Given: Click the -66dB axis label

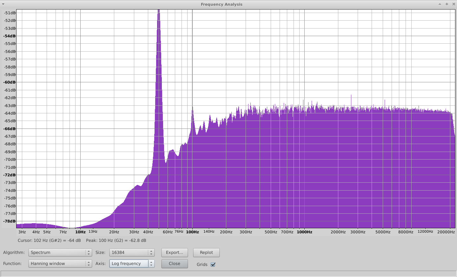Looking at the screenshot, I should [9, 129].
